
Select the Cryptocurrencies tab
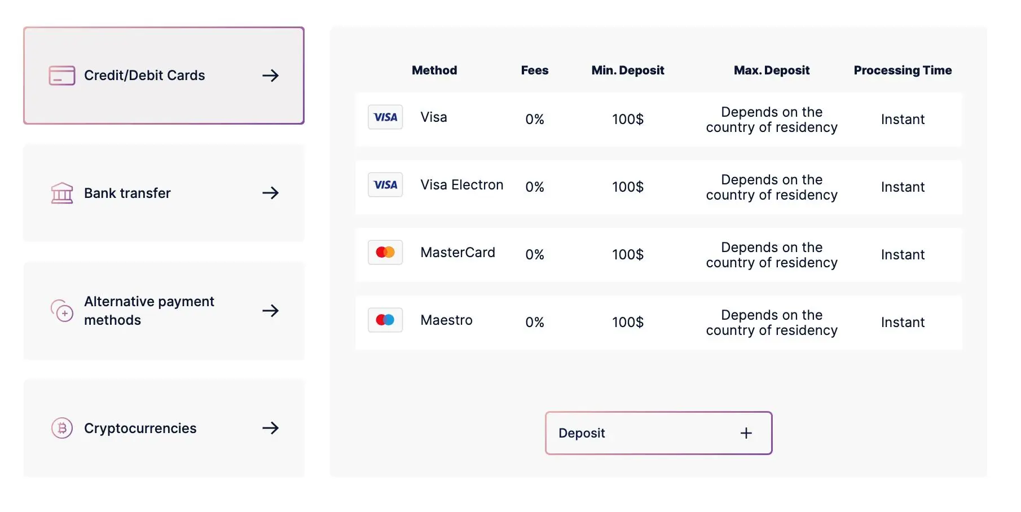coord(164,428)
